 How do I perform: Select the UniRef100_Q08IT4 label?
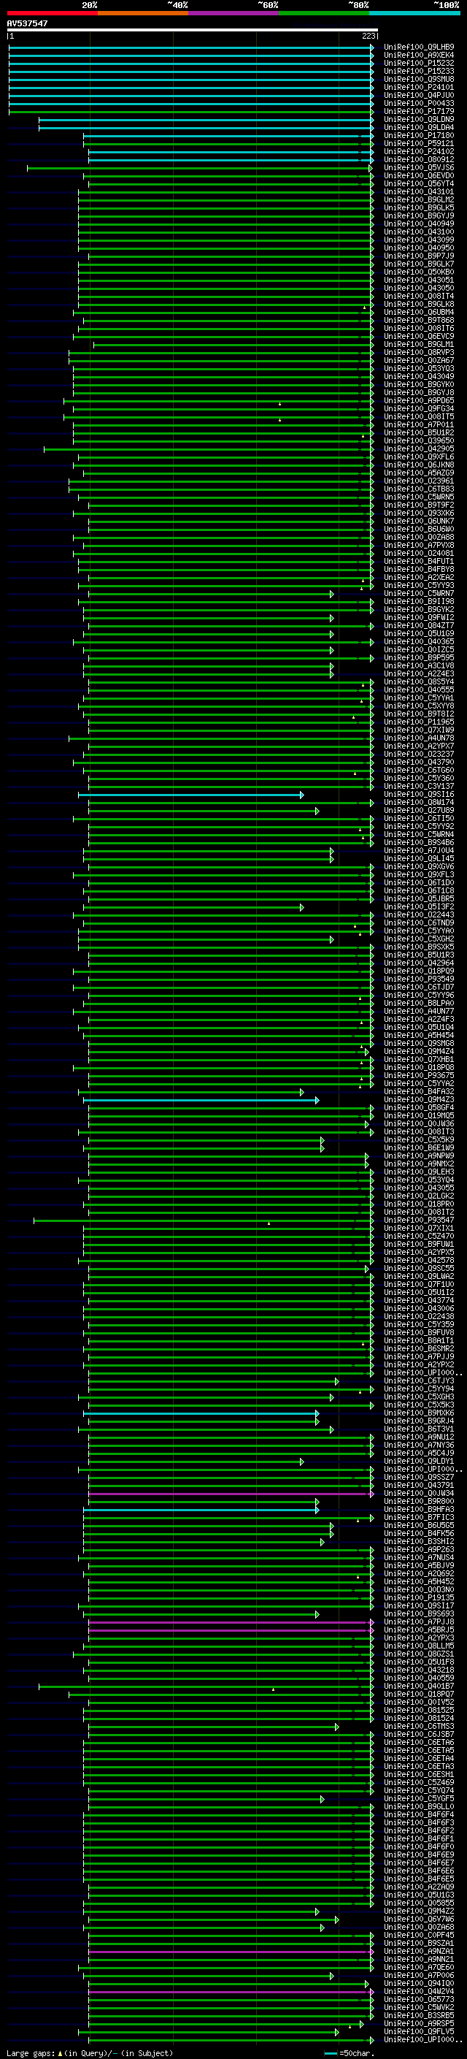click(x=419, y=297)
